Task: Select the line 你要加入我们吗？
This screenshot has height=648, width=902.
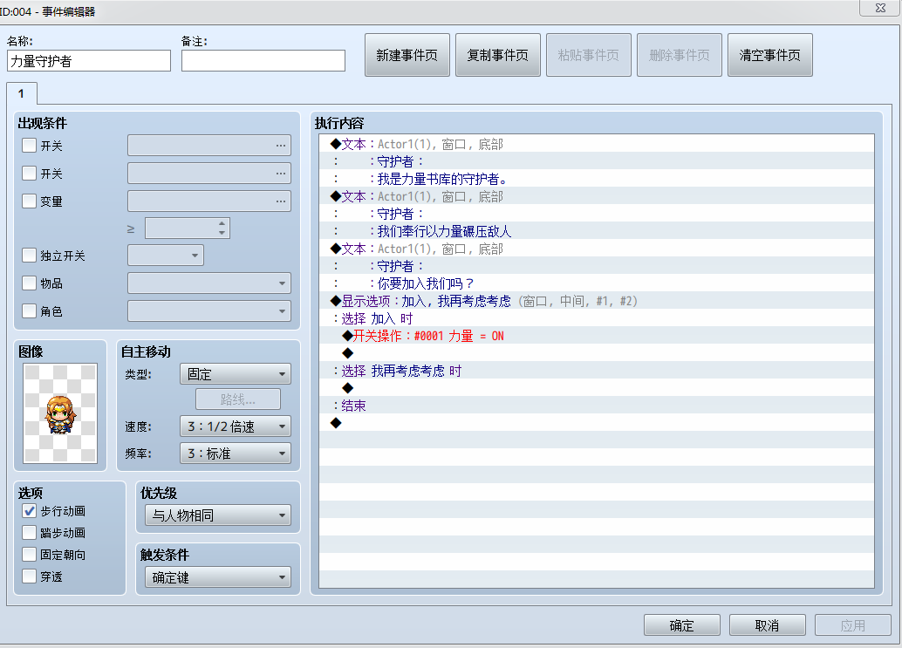Action: tap(597, 283)
